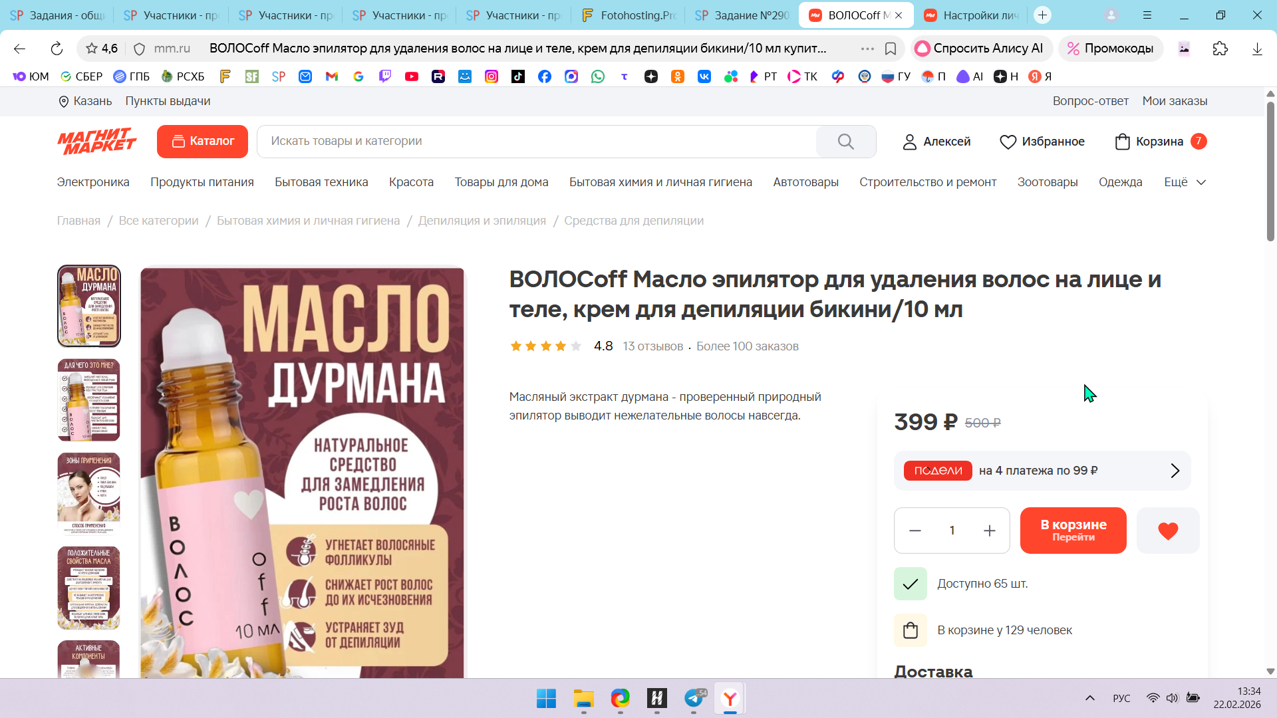The image size is (1277, 718).
Task: Reload the page with the refresh icon
Action: click(x=57, y=49)
